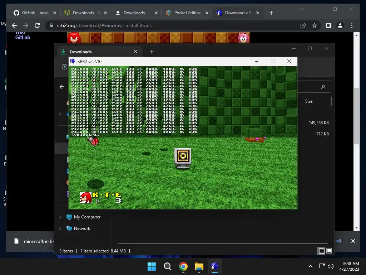Click the Knuckles life icon in HUD
This screenshot has width=366, height=275.
pos(86,198)
